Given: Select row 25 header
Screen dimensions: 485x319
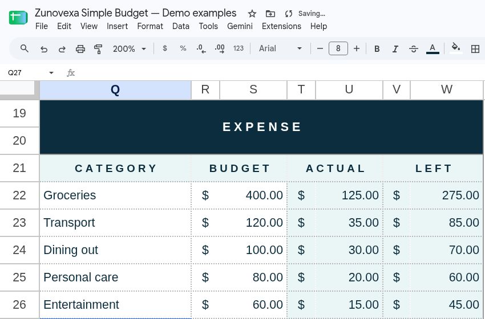Looking at the screenshot, I should pyautogui.click(x=19, y=277).
